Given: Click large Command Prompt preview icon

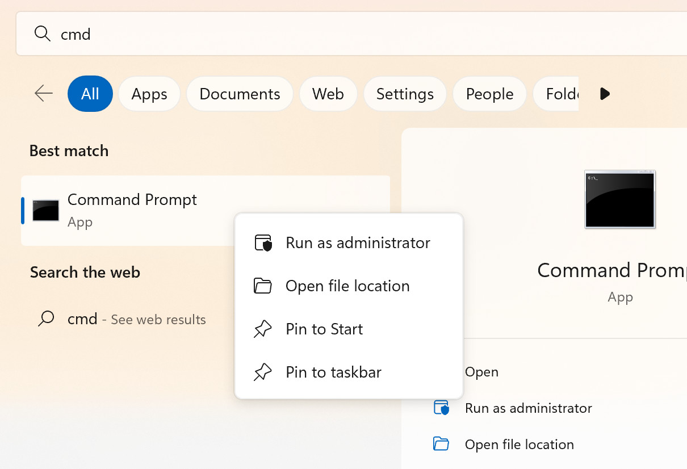Looking at the screenshot, I should pyautogui.click(x=620, y=199).
